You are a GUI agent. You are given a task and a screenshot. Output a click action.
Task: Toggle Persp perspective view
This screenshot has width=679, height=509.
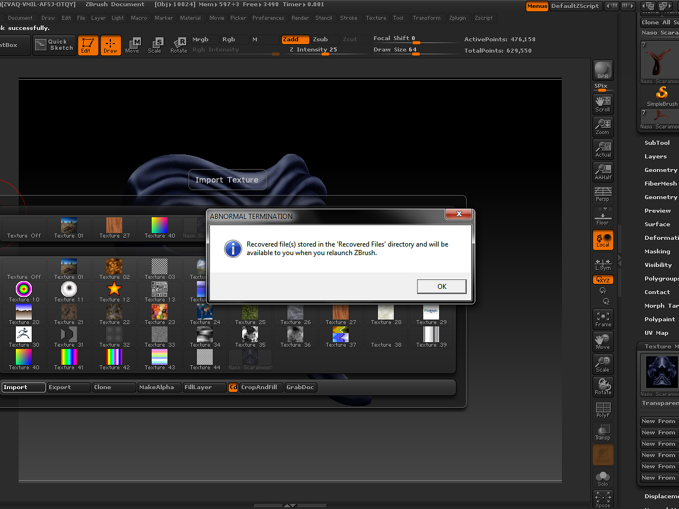point(603,194)
